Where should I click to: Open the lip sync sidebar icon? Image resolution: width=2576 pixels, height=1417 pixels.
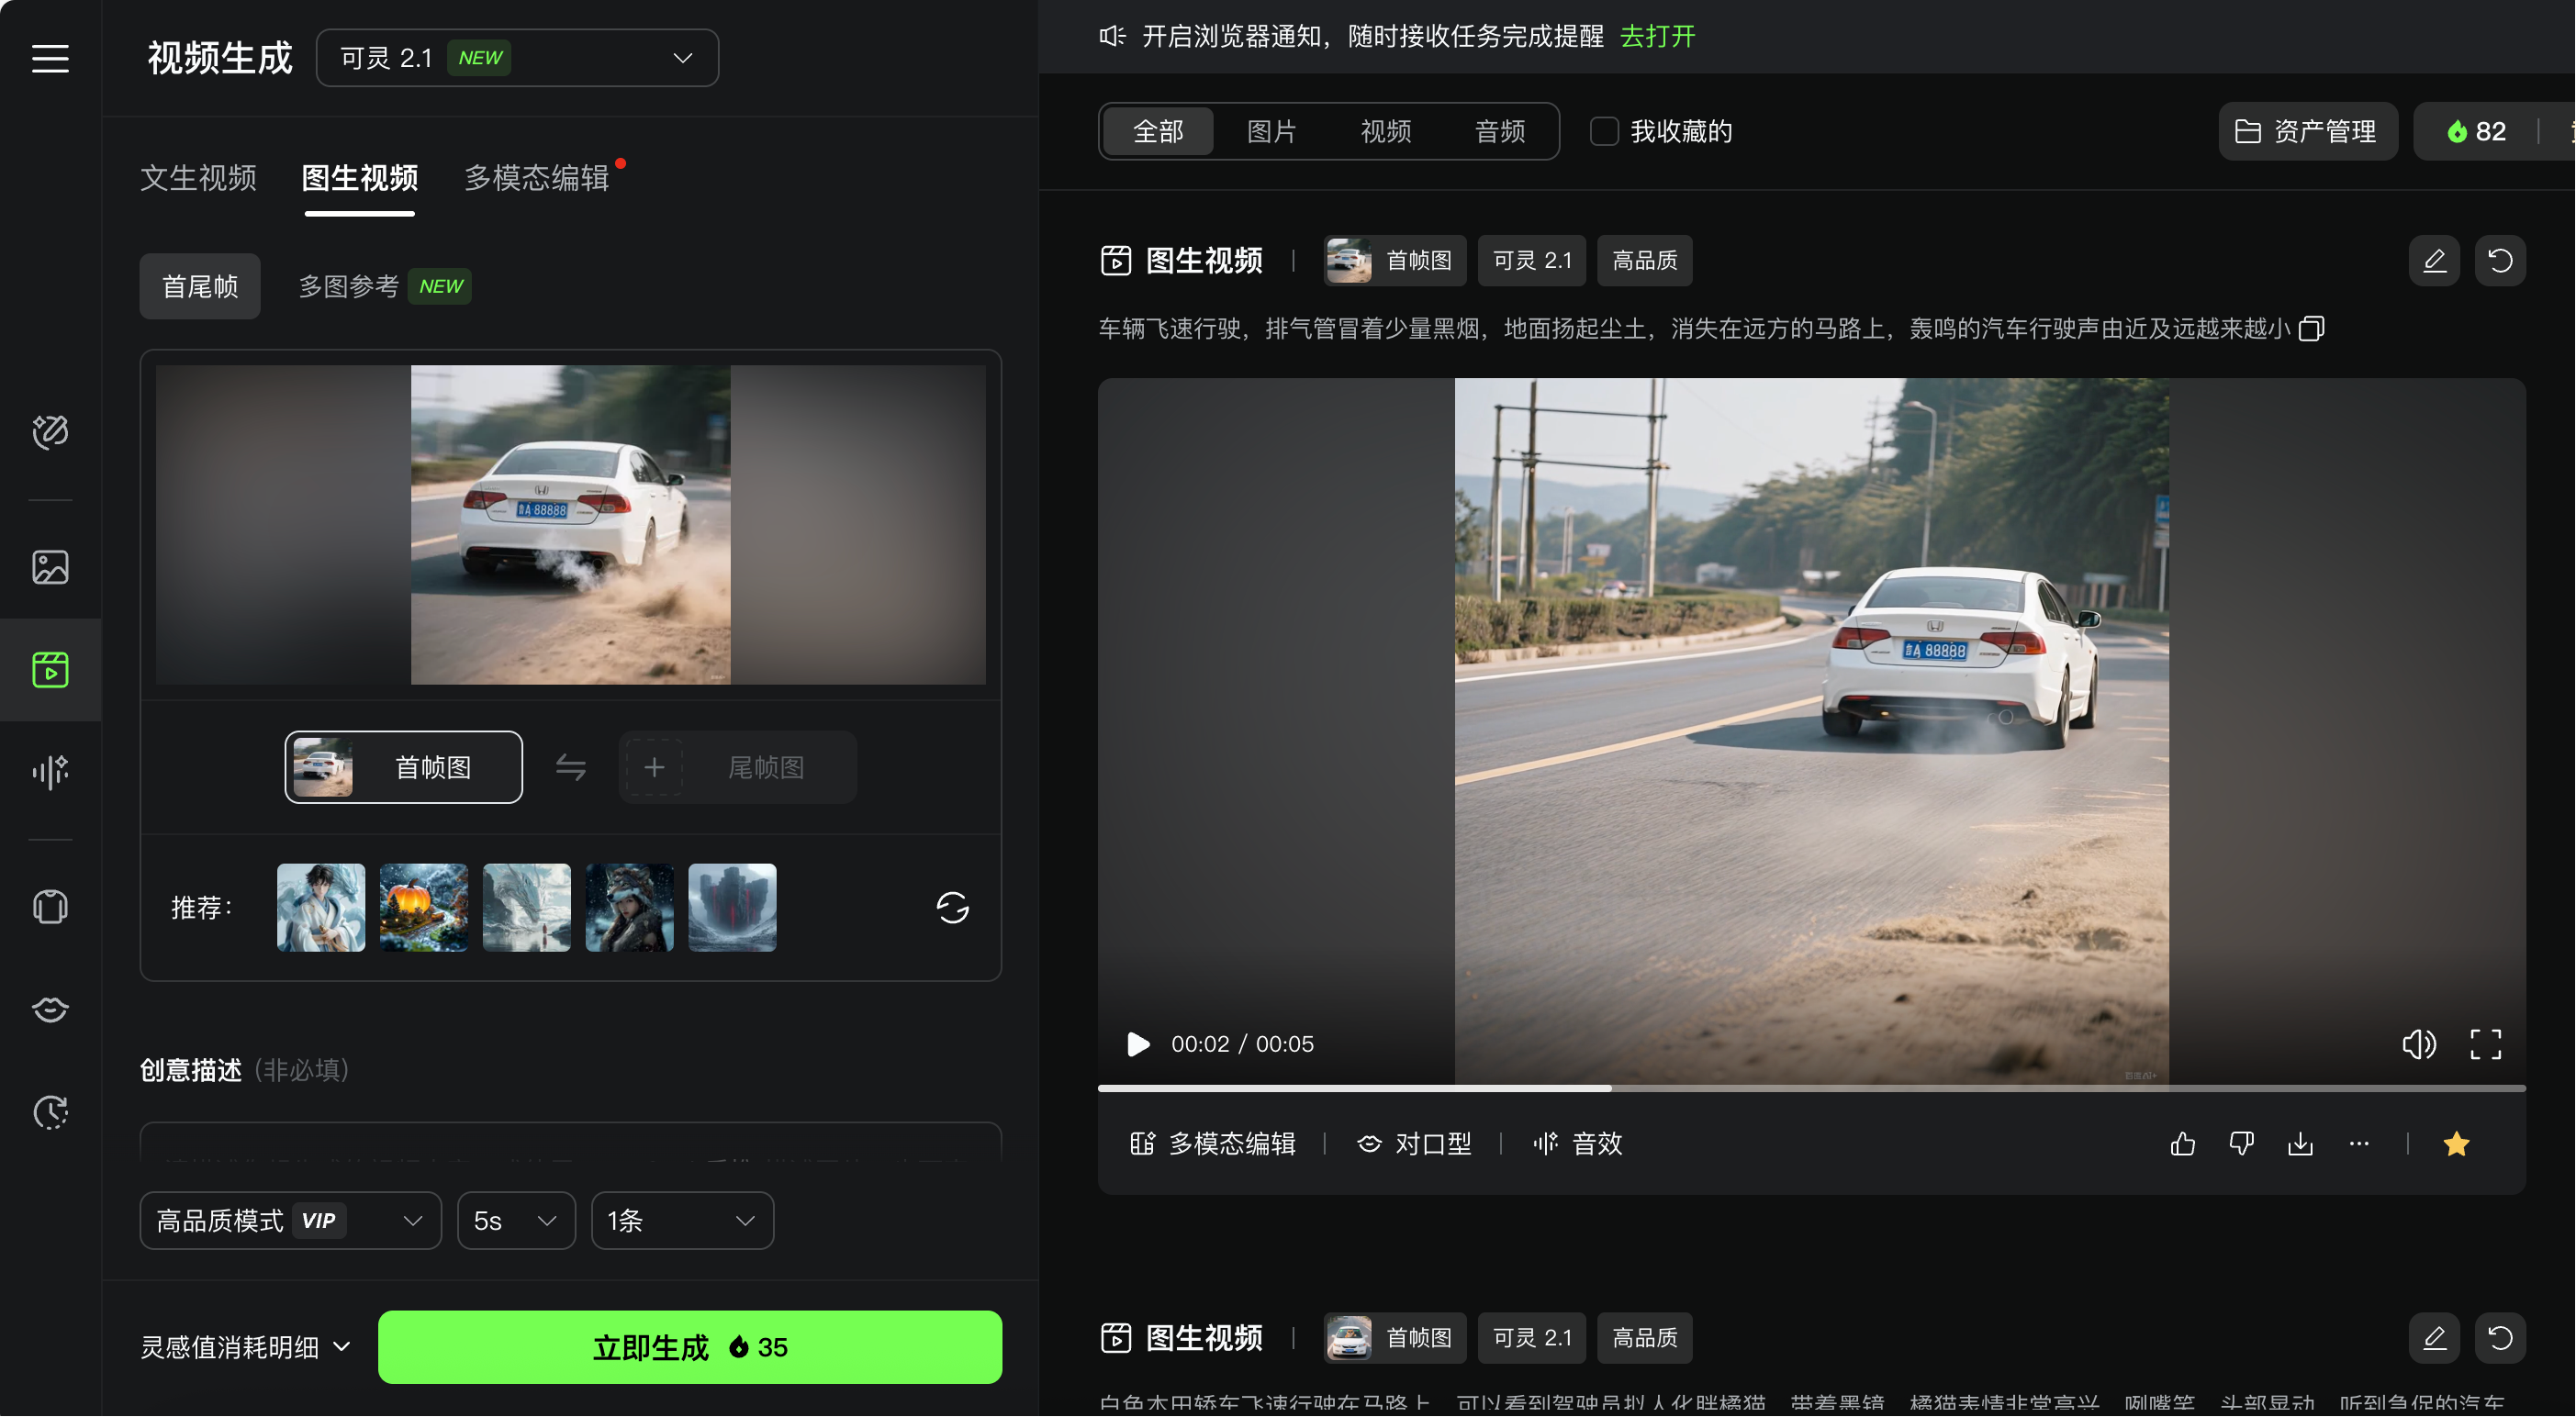50,1010
